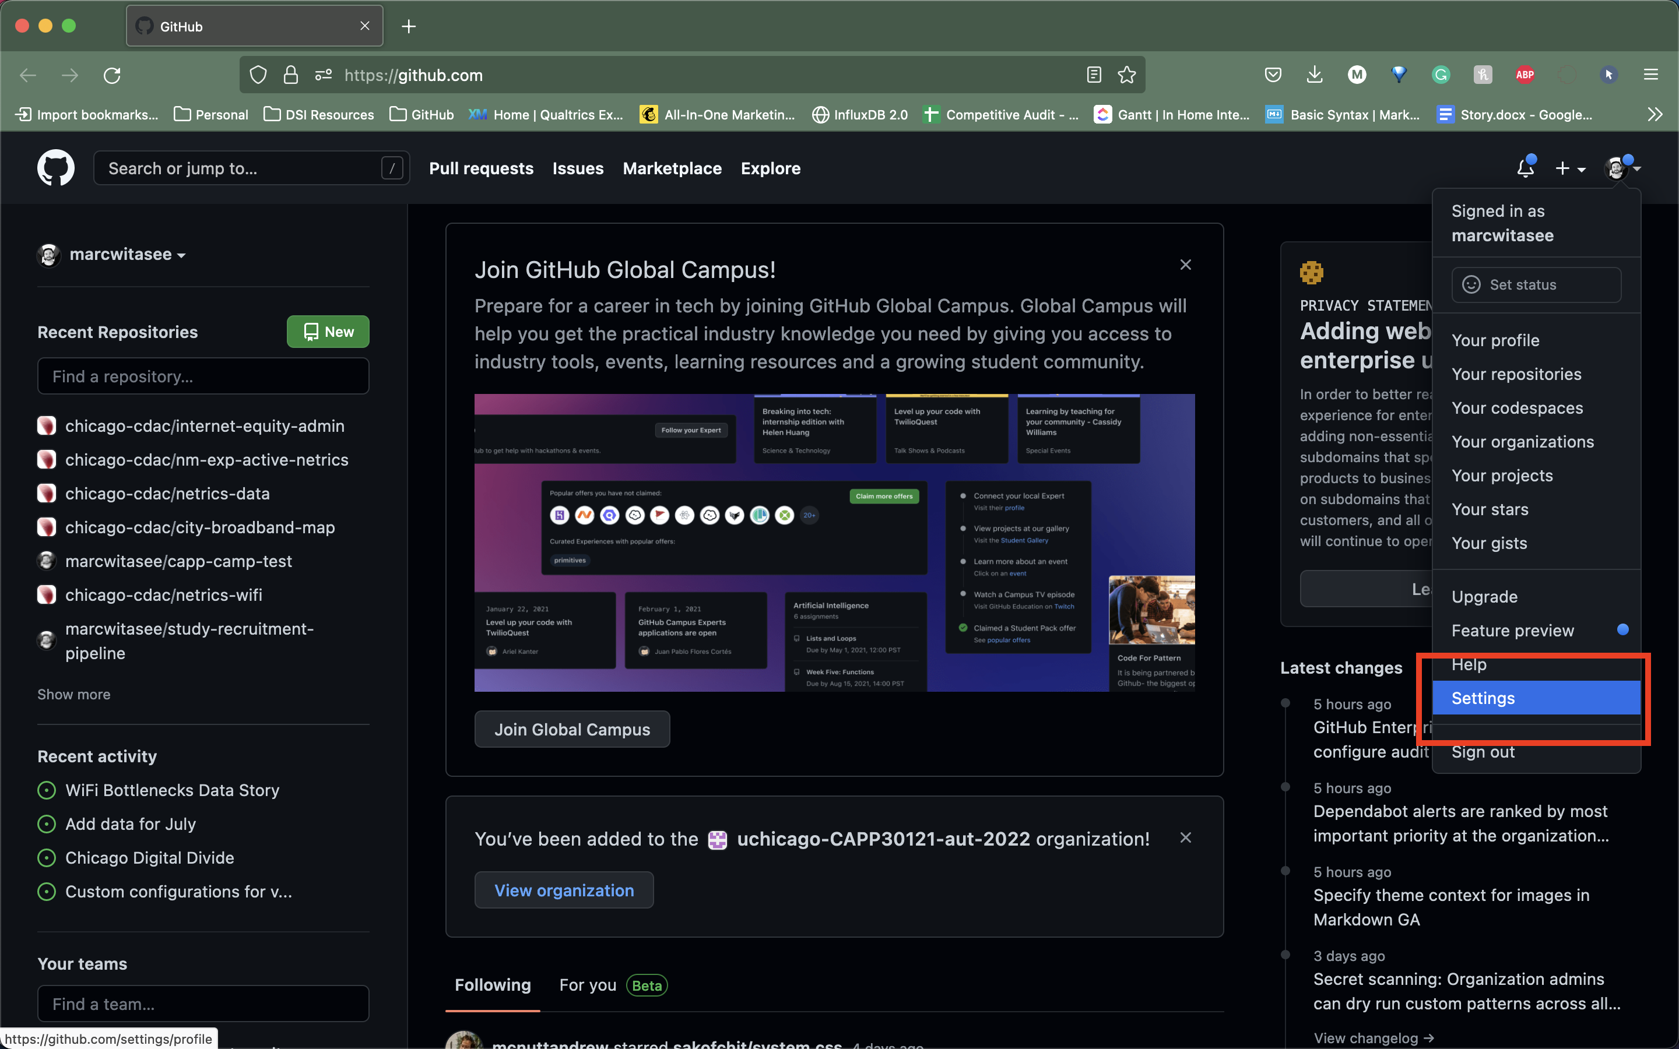Click the Import bookmarks shortcut
This screenshot has height=1049, width=1679.
pyautogui.click(x=87, y=114)
